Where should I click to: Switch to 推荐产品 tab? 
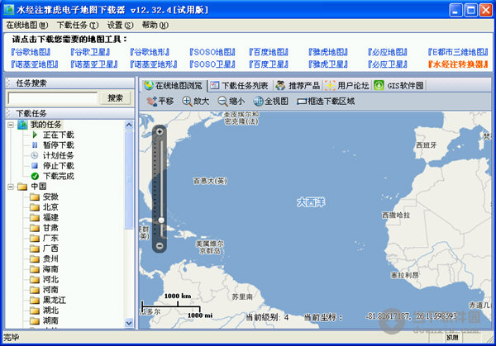(x=298, y=85)
